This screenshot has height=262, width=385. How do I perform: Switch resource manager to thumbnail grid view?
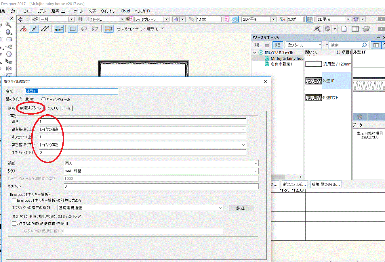[x=257, y=45]
